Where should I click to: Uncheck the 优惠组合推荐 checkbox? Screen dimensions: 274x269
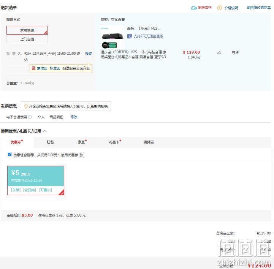tap(10, 155)
